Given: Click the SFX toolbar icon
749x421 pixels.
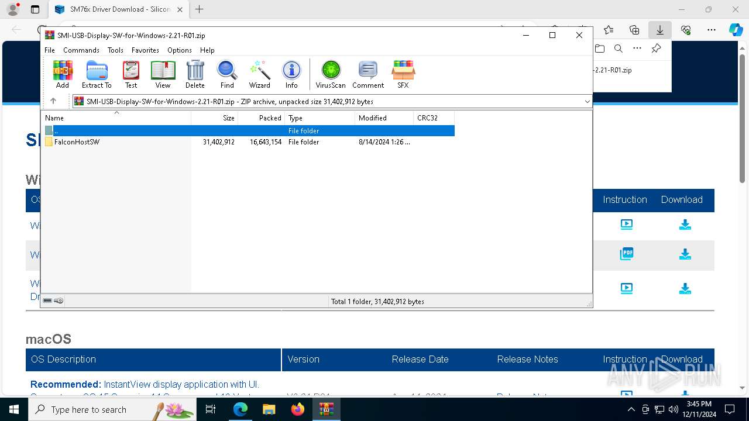Looking at the screenshot, I should pos(403,74).
